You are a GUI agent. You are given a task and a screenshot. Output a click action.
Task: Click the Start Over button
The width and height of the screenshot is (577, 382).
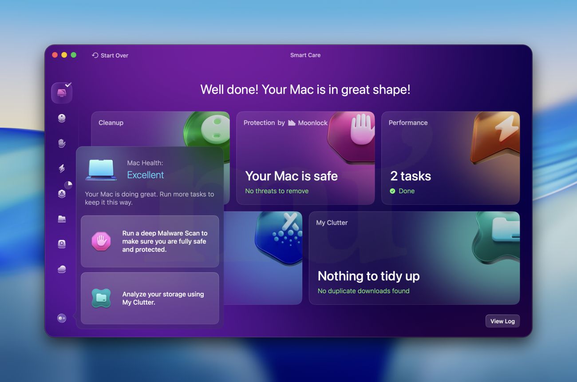tap(110, 56)
